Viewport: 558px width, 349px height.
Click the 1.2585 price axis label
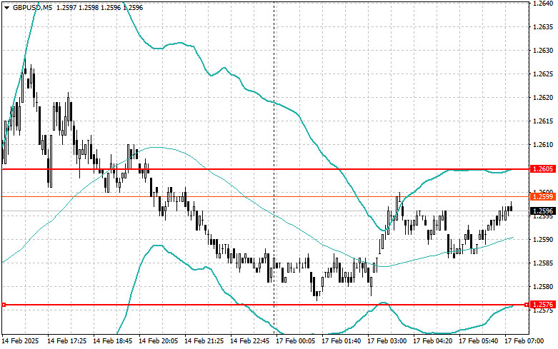click(x=543, y=263)
